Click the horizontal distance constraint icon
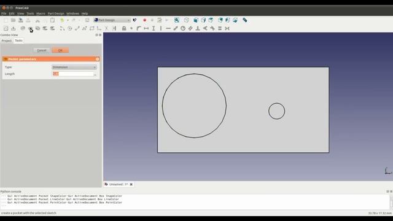 146,28
